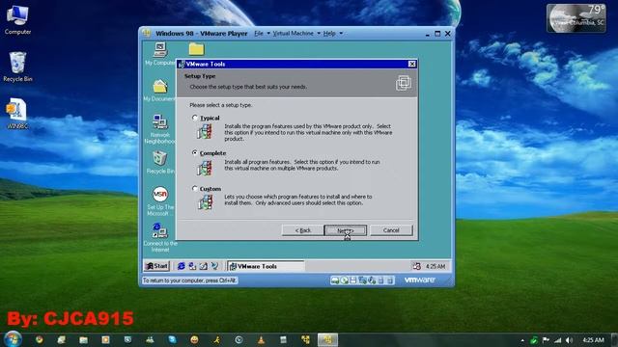Open VLC media player from host taskbar

tap(261, 339)
